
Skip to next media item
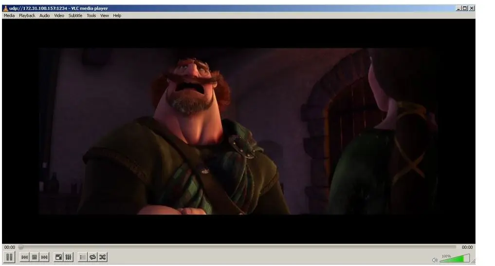coord(44,257)
